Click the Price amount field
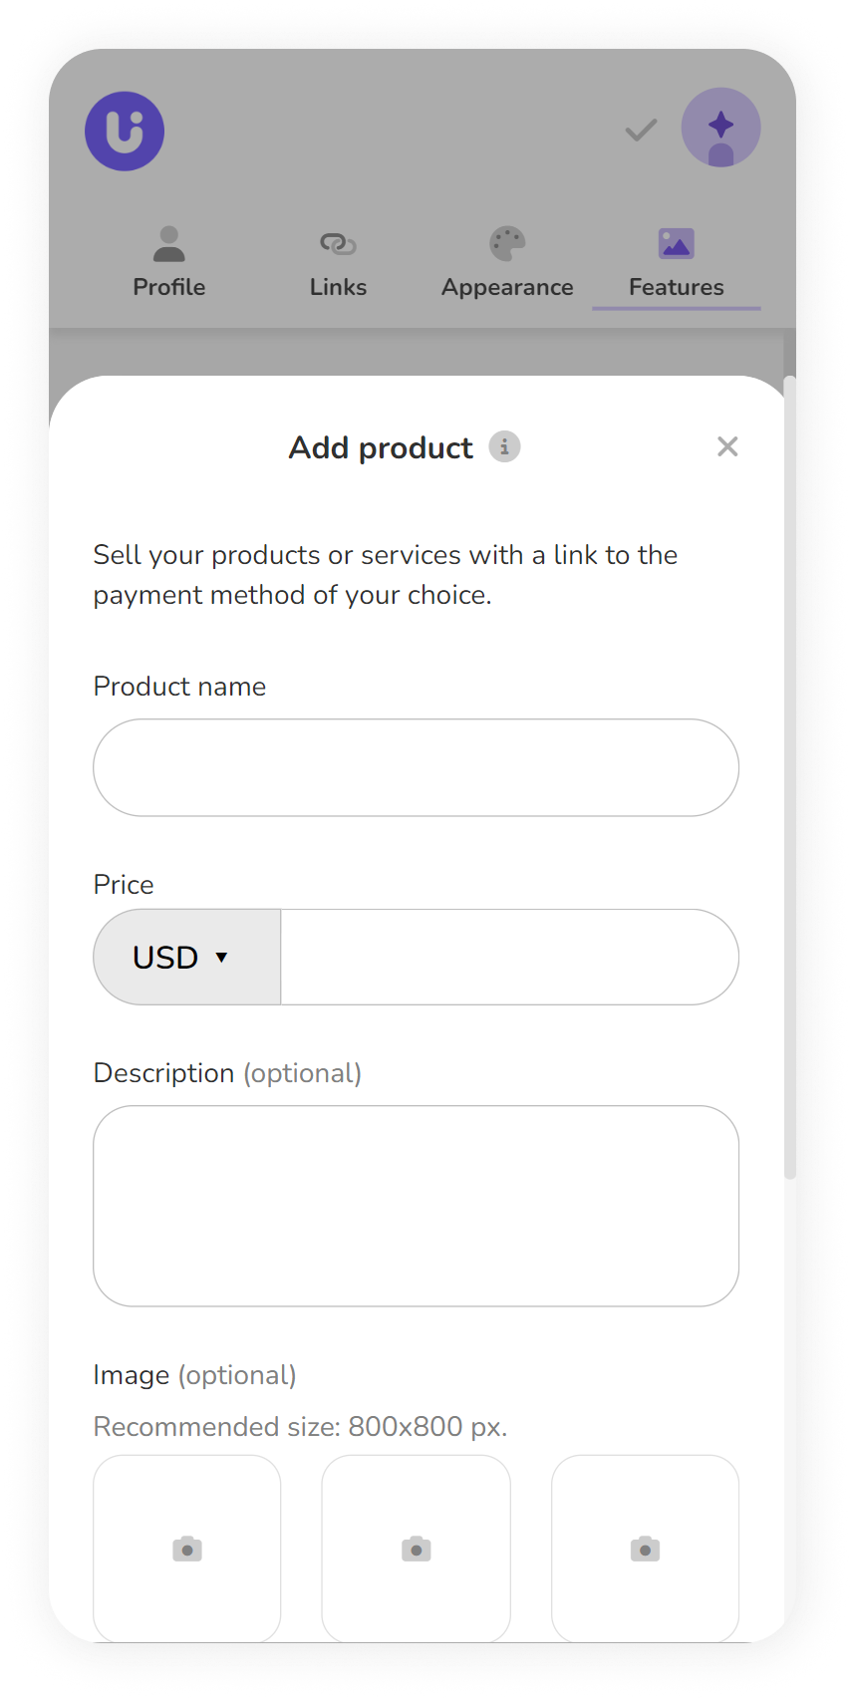Screen dimensions: 851x1698 [509, 957]
